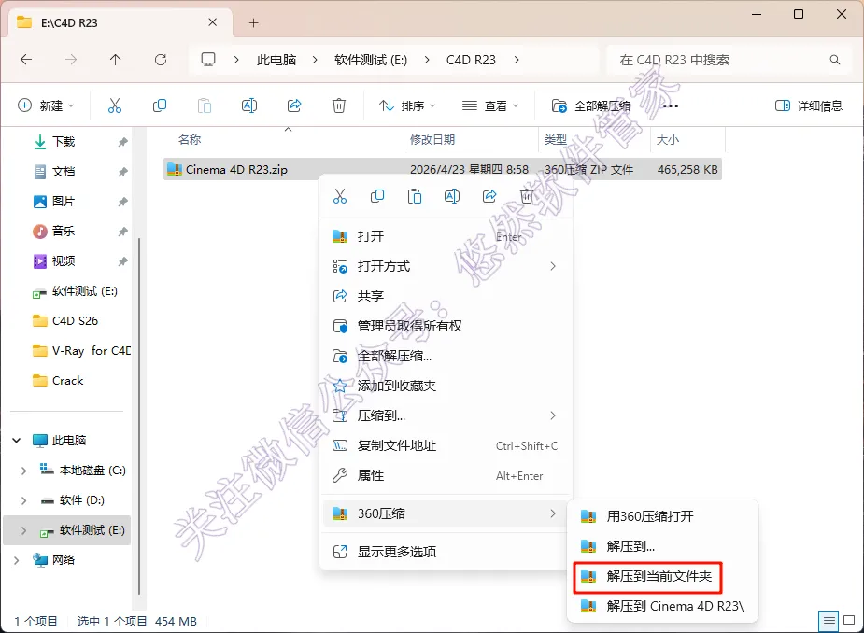This screenshot has height=633, width=864.
Task: Expand the breadcrumb chevron after C4D R23
Action: pyautogui.click(x=517, y=60)
